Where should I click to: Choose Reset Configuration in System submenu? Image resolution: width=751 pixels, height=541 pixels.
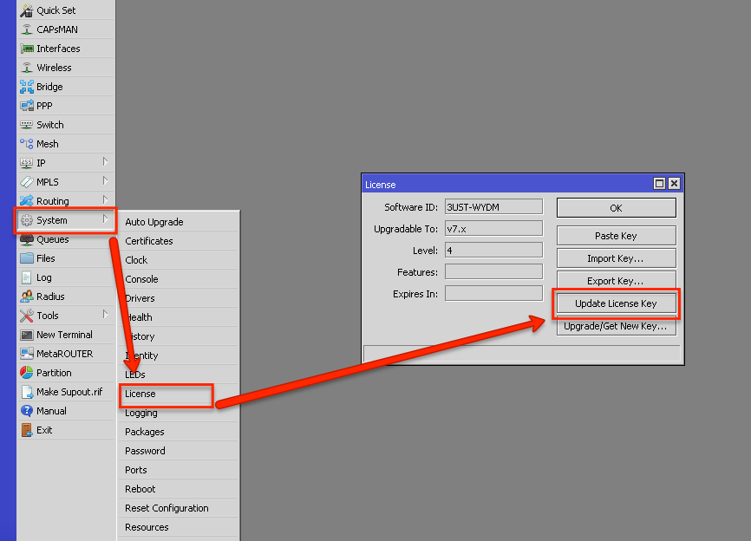click(x=178, y=508)
